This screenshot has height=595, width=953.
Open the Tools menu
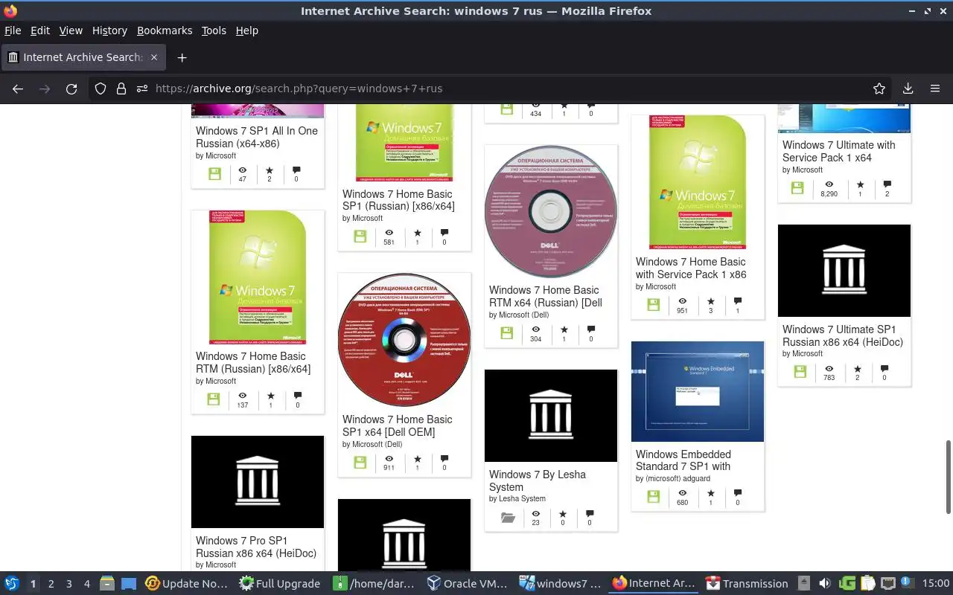(x=214, y=30)
